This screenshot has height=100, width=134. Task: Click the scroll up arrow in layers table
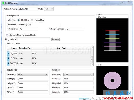92,48
